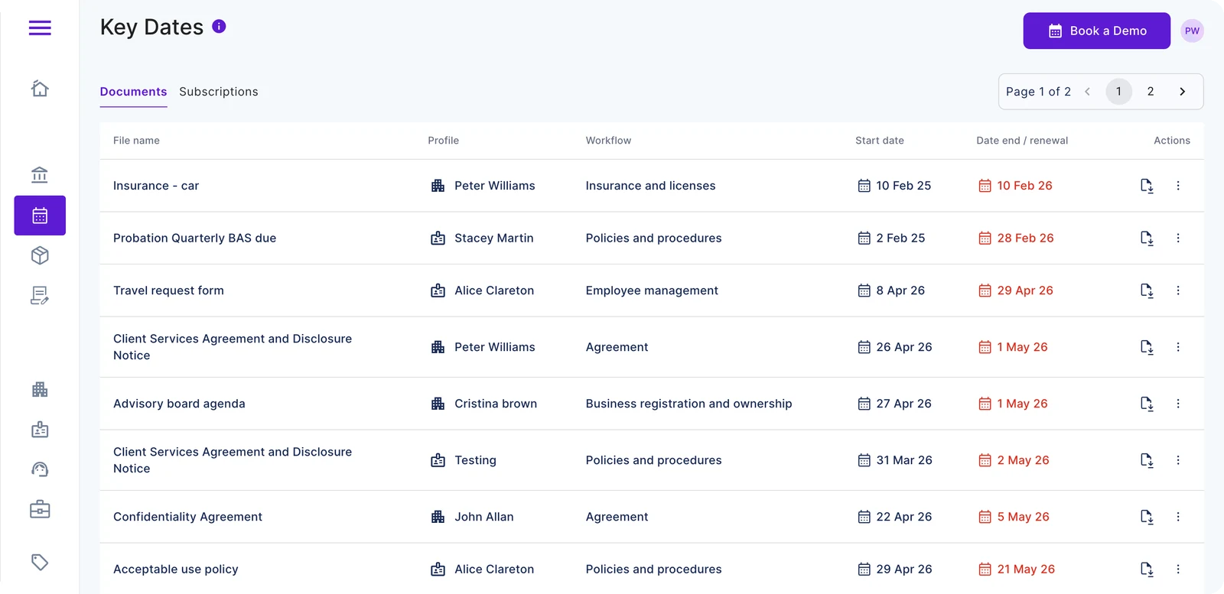Download Peter Williams' Client Services Agreement
The height and width of the screenshot is (594, 1224).
click(1147, 347)
